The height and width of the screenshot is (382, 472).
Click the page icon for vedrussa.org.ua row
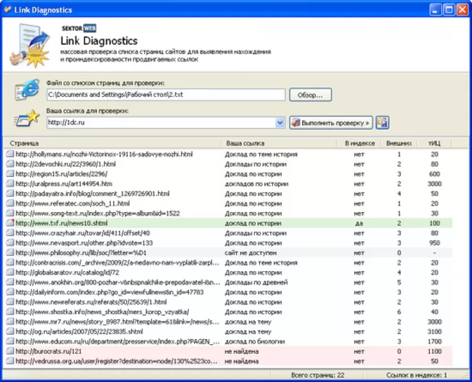coord(10,361)
